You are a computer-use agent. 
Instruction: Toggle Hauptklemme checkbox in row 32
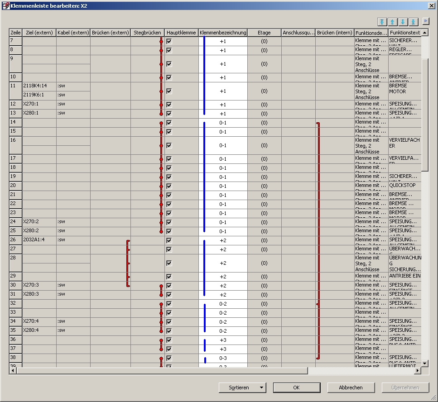pyautogui.click(x=169, y=304)
